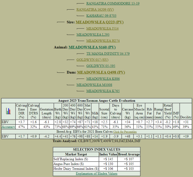Viewport: 193px width, 177px height.
Task: Select the Mat Cow Wt header
Action: (x=87, y=111)
